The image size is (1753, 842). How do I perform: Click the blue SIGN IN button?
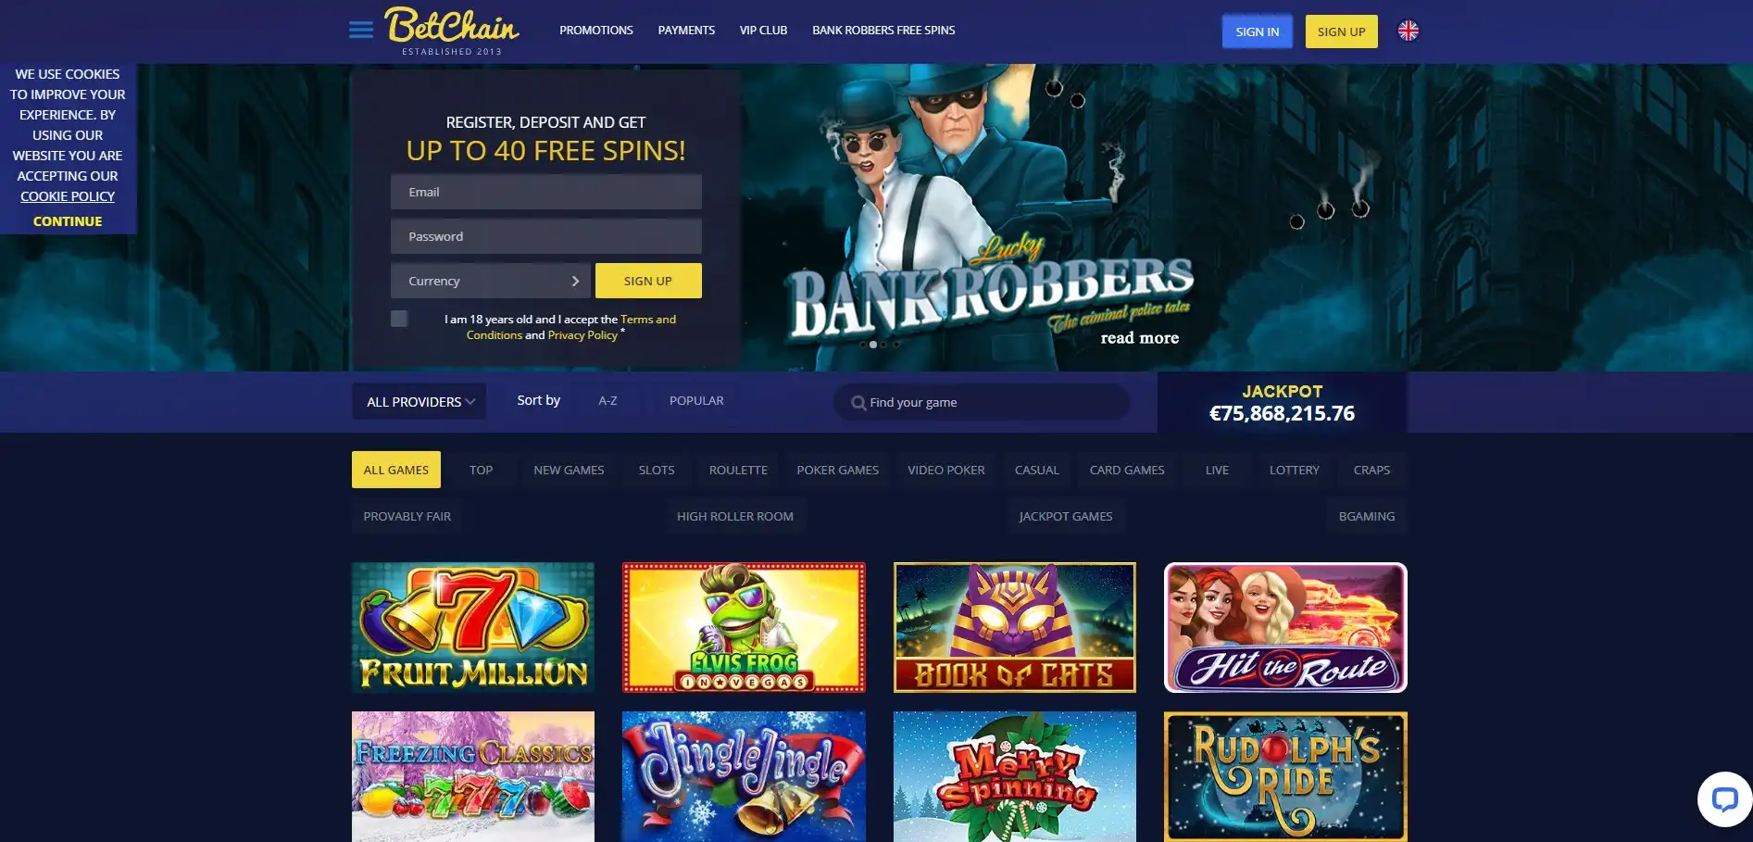(1257, 31)
